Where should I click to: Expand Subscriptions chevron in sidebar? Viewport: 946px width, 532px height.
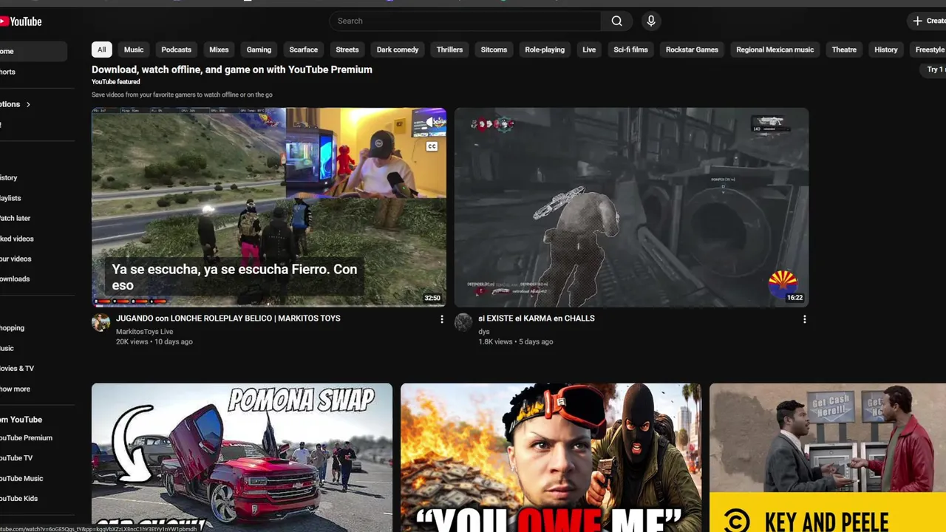coord(28,104)
